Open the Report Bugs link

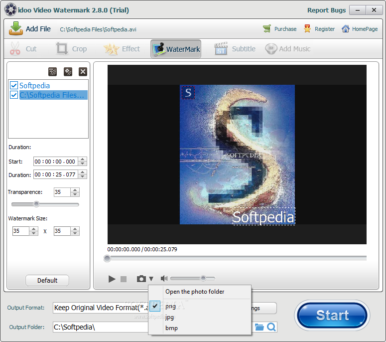326,10
